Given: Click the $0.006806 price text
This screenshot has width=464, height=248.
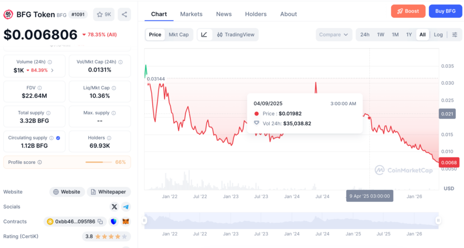Looking at the screenshot, I should 40,34.
